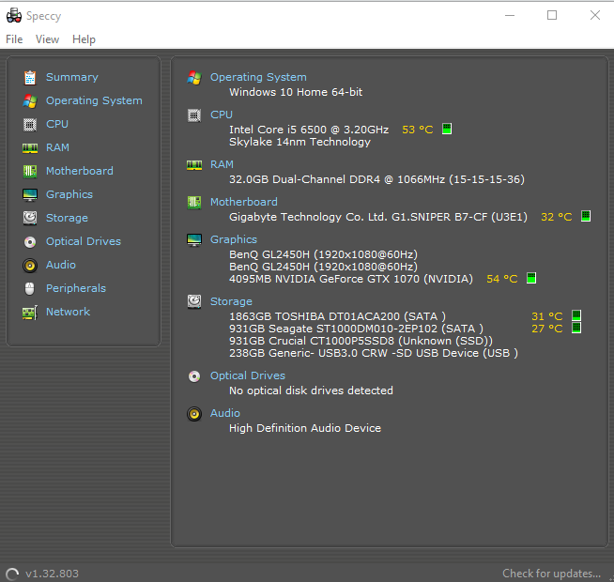Select Summary in the sidebar
Screen dimensions: 614x582
(72, 77)
